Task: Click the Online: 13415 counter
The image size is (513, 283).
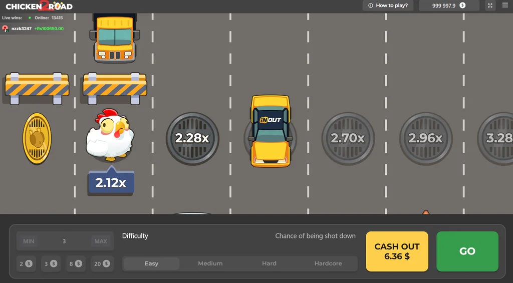Action: 49,18
